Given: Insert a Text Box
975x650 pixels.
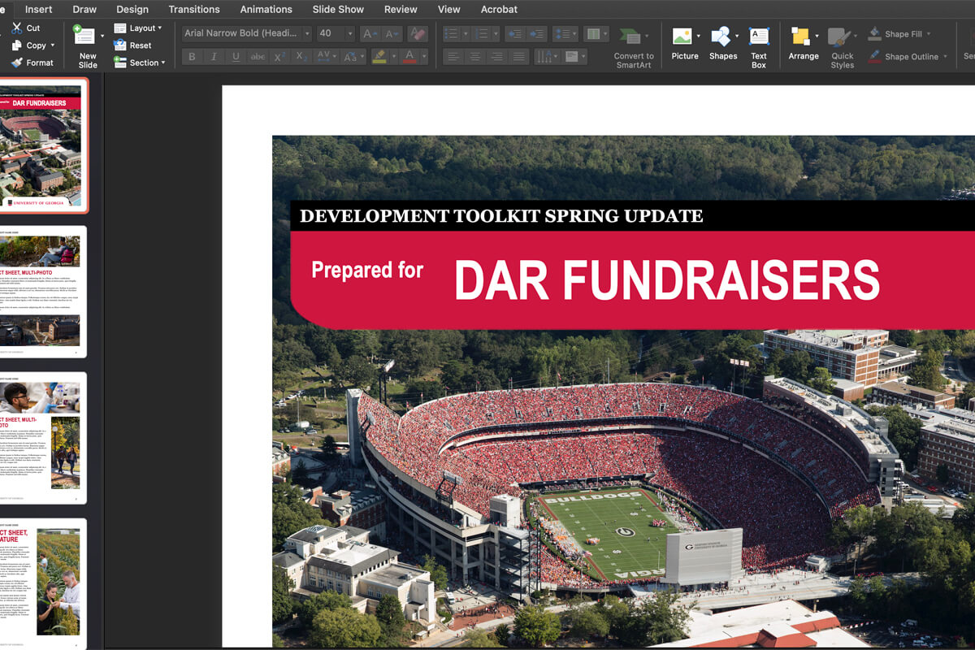Looking at the screenshot, I should pos(759,47).
